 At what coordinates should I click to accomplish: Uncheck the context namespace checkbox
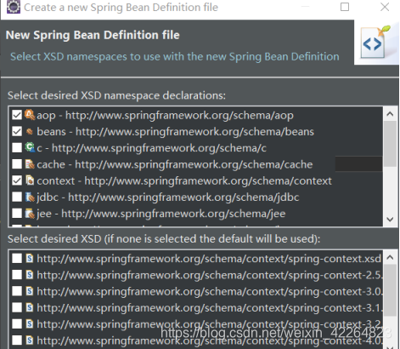pyautogui.click(x=17, y=180)
